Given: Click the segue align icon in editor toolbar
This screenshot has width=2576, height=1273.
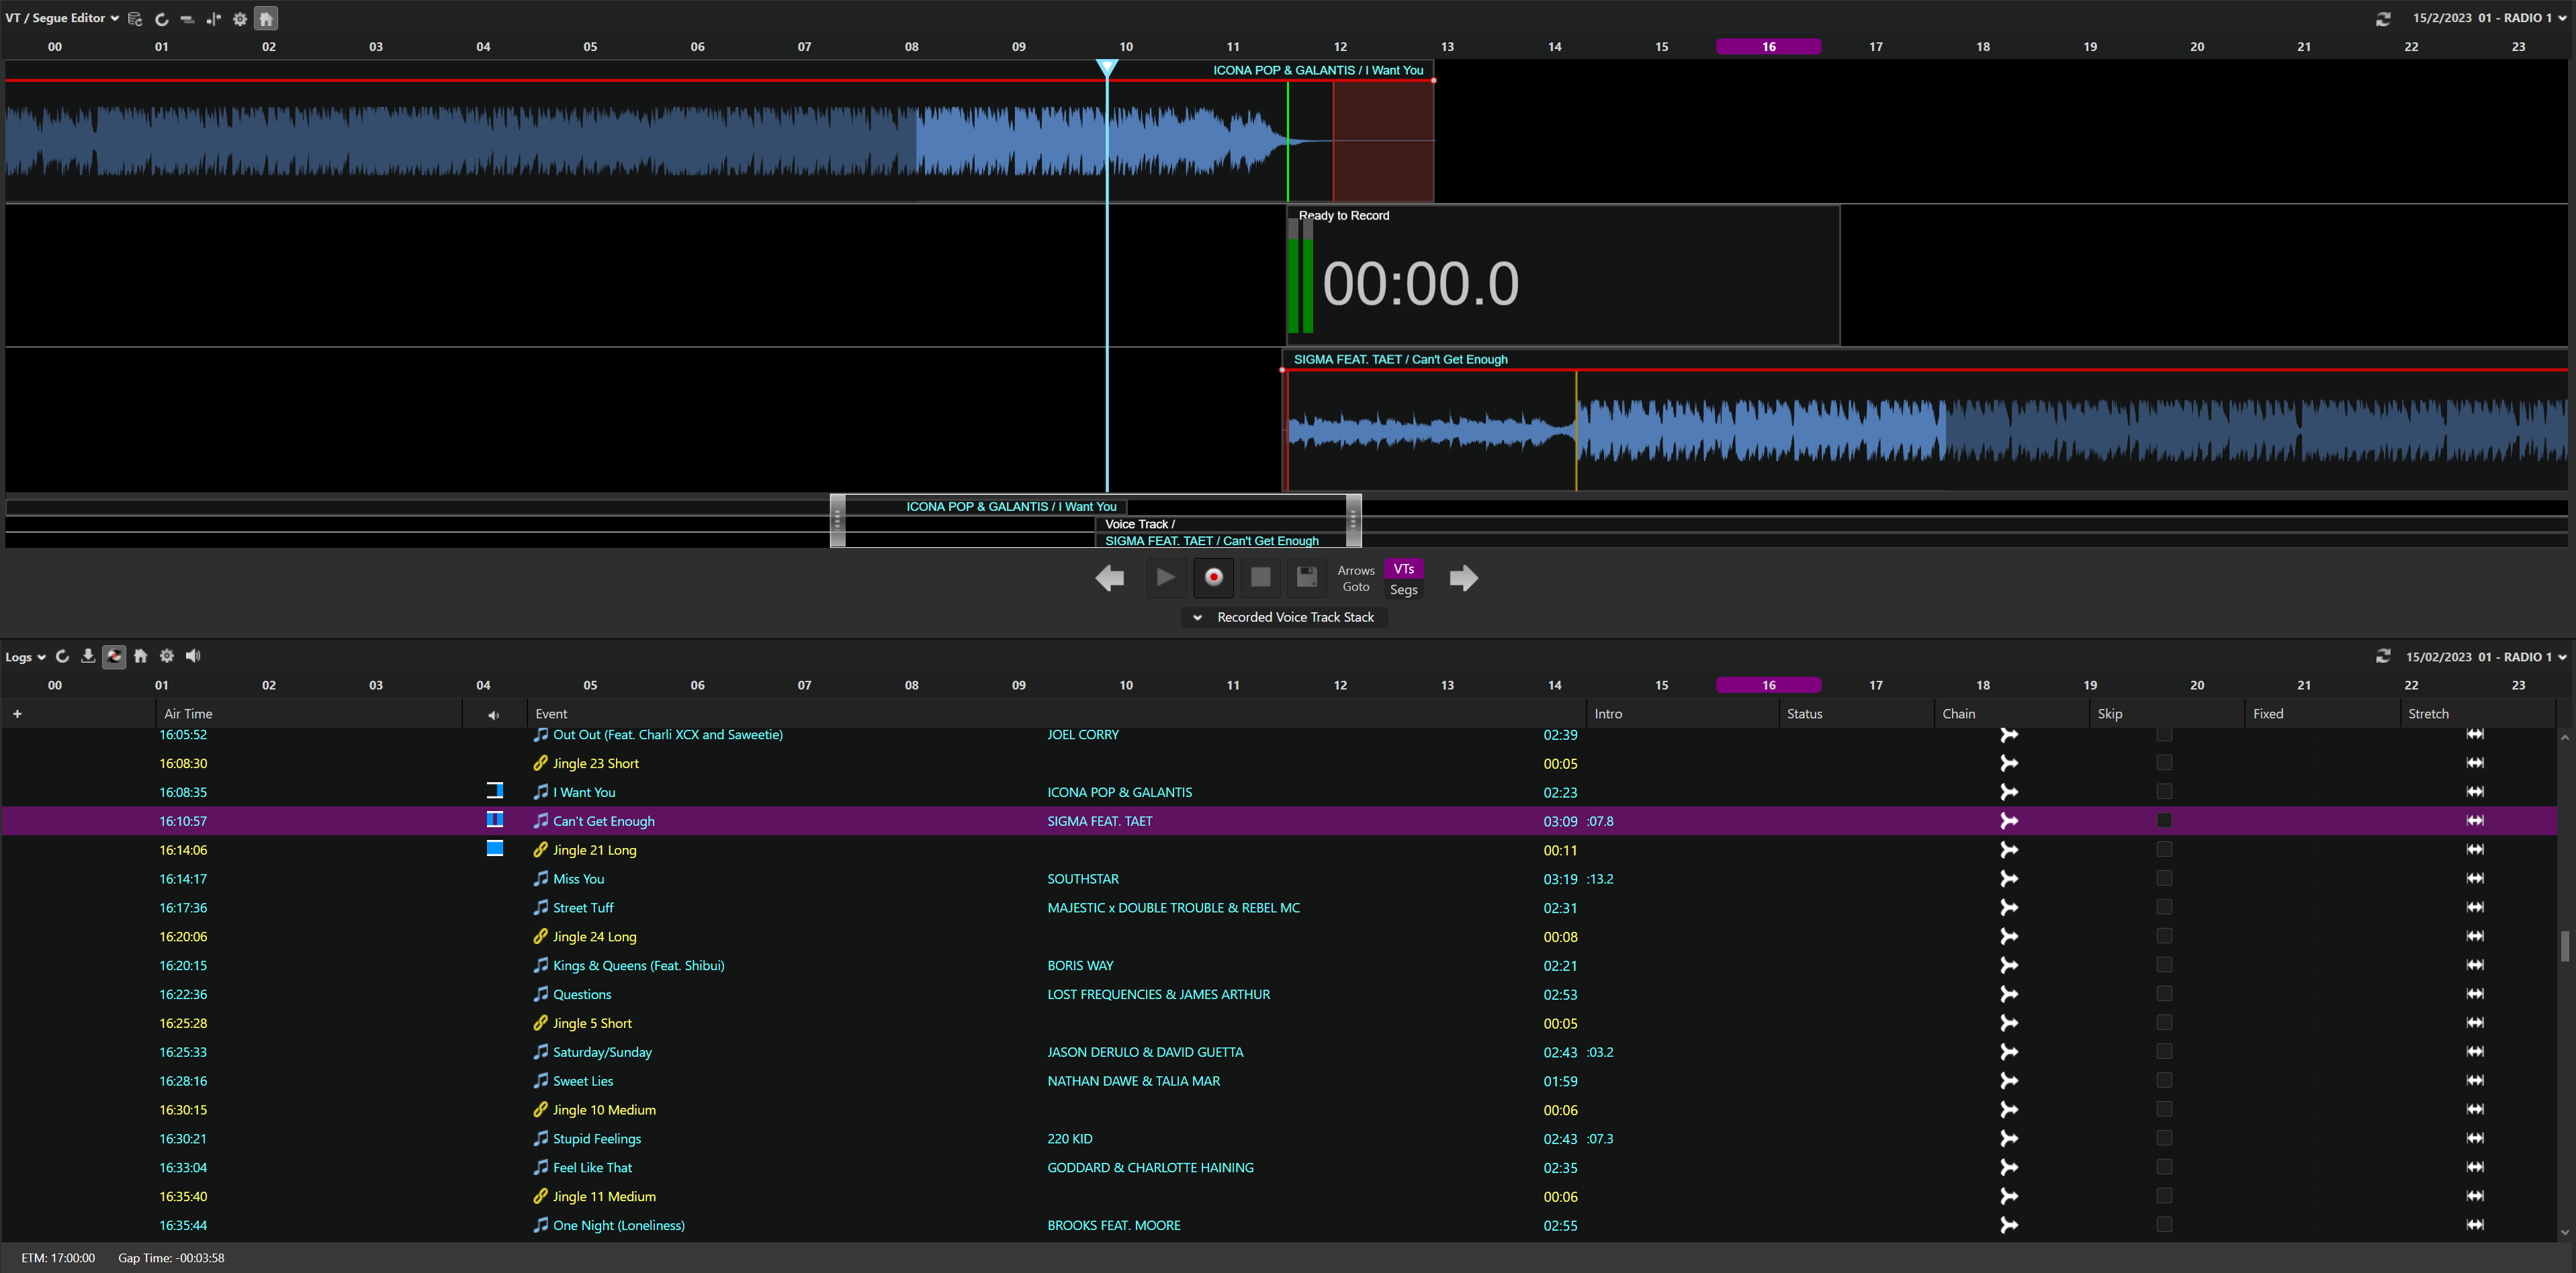Looking at the screenshot, I should [213, 19].
